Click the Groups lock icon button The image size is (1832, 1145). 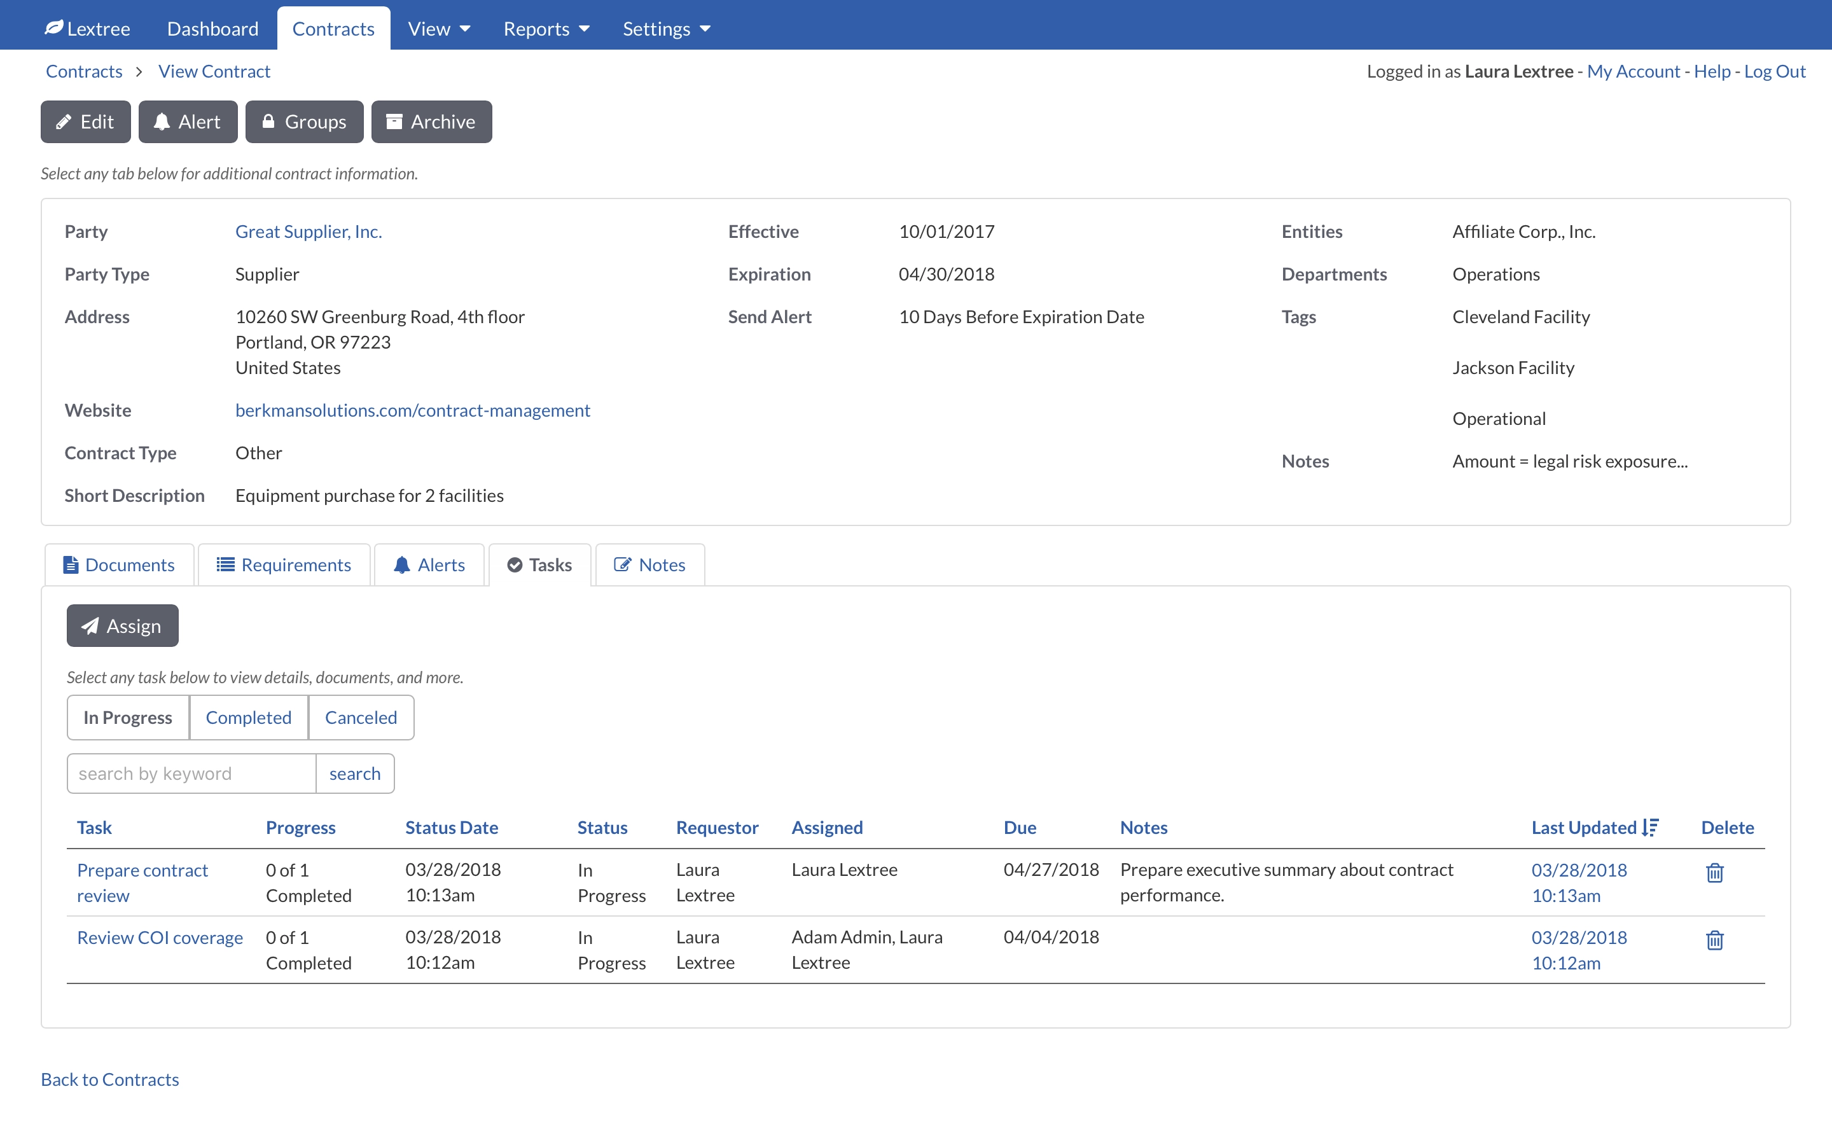pos(302,121)
